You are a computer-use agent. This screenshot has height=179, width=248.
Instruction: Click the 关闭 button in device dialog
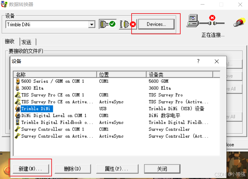pyautogui.click(x=162, y=169)
